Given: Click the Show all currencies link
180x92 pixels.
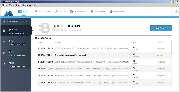Looking at the screenshot, I should [x=25, y=21].
